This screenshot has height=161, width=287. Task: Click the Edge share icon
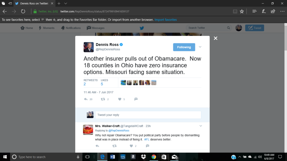pos(273,11)
